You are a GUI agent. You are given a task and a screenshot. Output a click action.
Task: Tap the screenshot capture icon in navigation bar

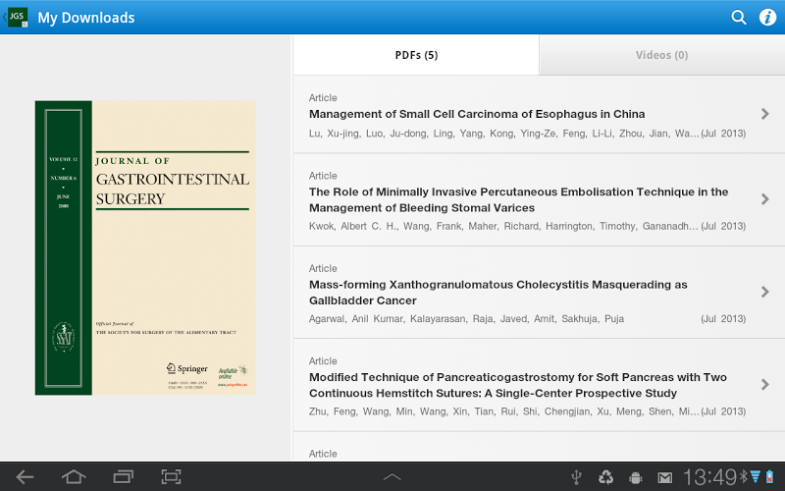[x=171, y=476]
